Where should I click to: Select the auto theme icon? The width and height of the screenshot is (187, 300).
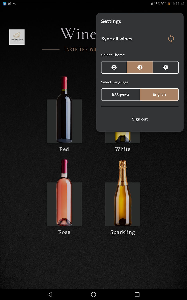(166, 67)
